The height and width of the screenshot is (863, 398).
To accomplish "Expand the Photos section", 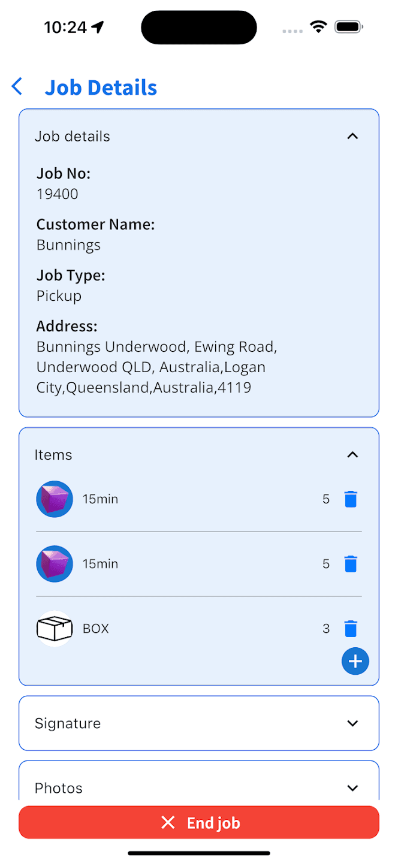I will pyautogui.click(x=352, y=788).
